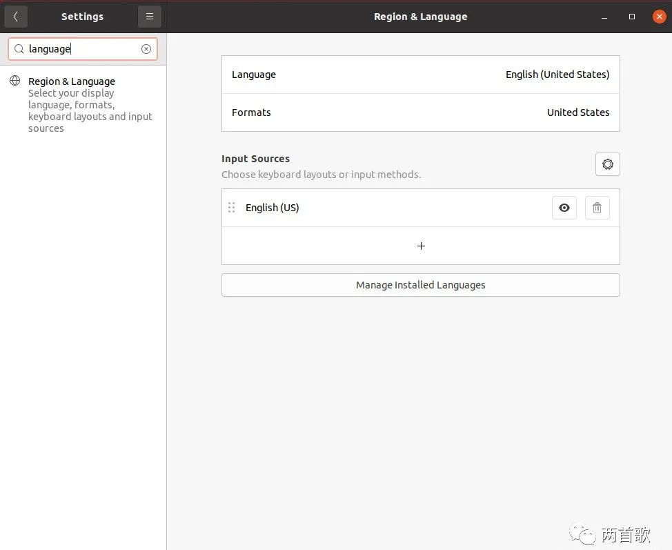Open the Formats region selector row
Screen dimensions: 672x550
point(420,112)
